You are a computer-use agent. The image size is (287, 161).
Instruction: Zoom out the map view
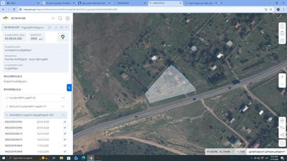tap(282, 84)
